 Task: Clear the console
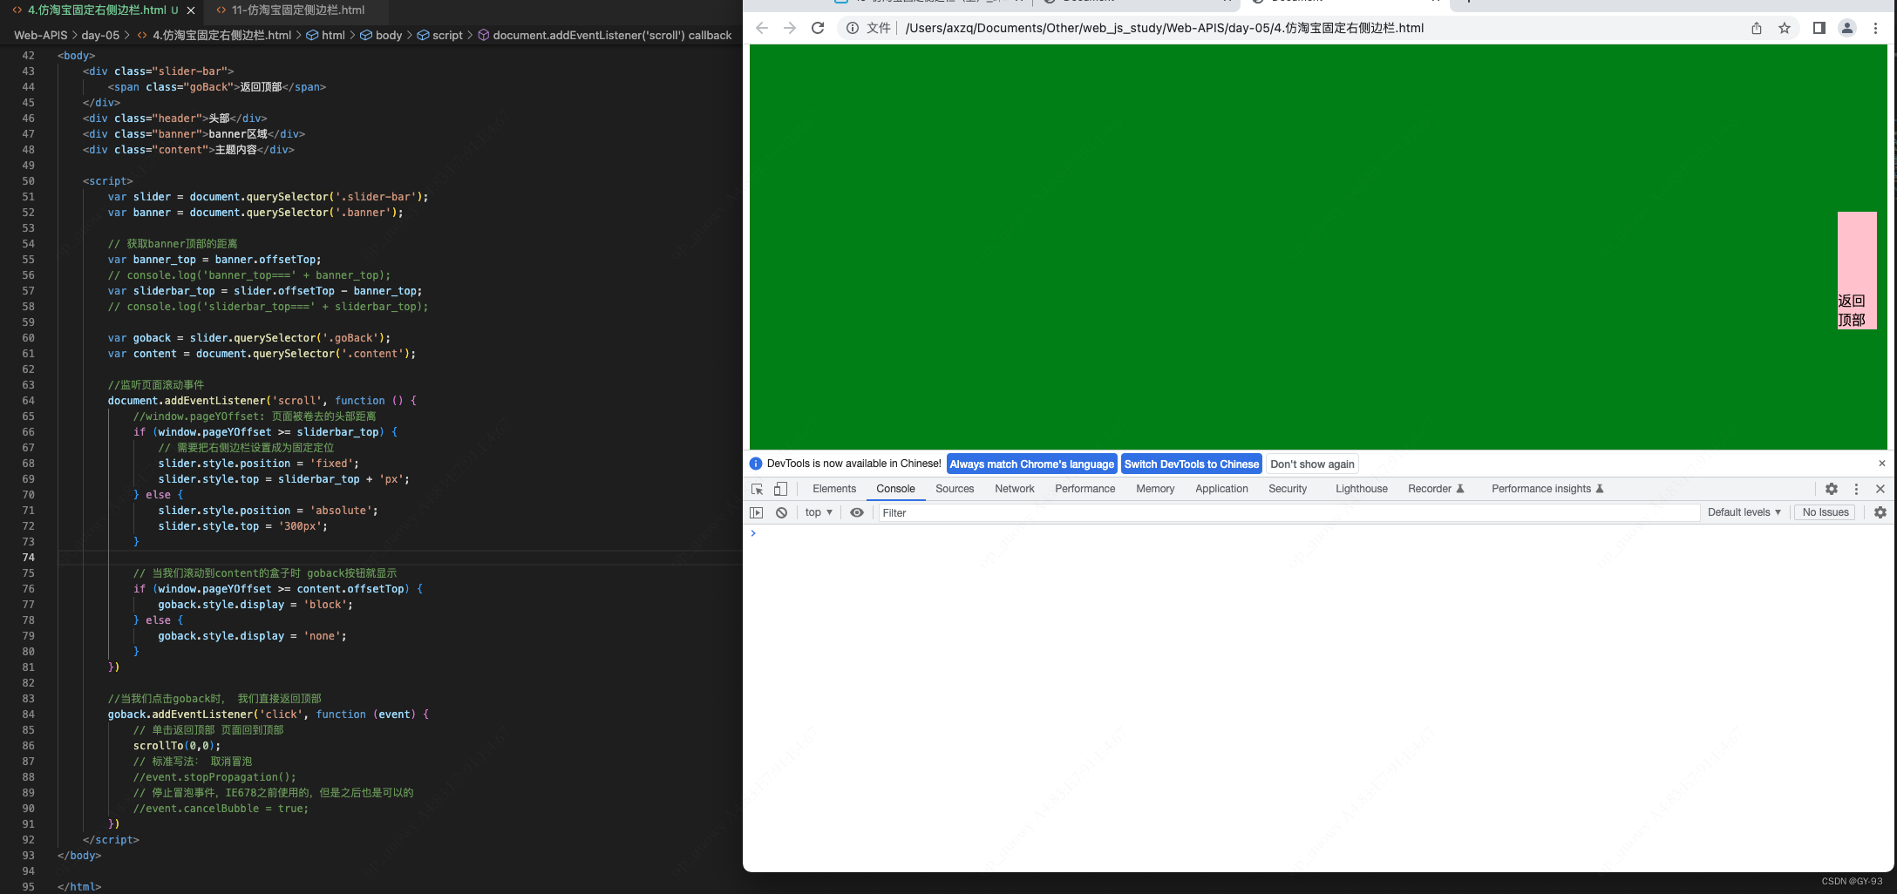pyautogui.click(x=782, y=512)
